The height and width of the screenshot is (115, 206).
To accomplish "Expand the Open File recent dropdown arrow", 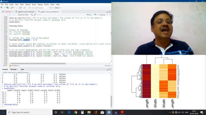I will (x=14, y=8).
